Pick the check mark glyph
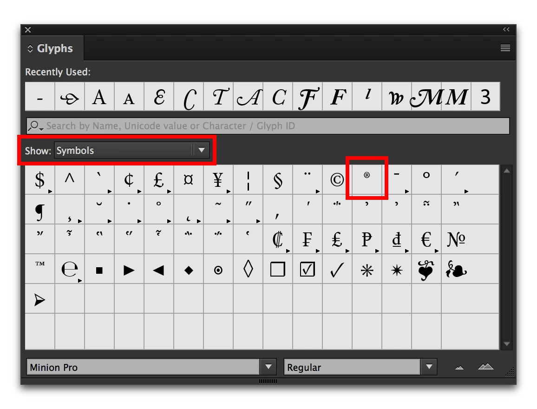The height and width of the screenshot is (409, 537). click(x=337, y=269)
